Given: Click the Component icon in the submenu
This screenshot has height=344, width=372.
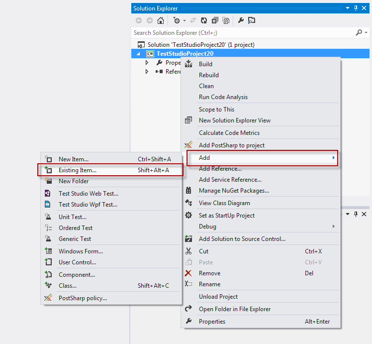Looking at the screenshot, I should [x=48, y=274].
